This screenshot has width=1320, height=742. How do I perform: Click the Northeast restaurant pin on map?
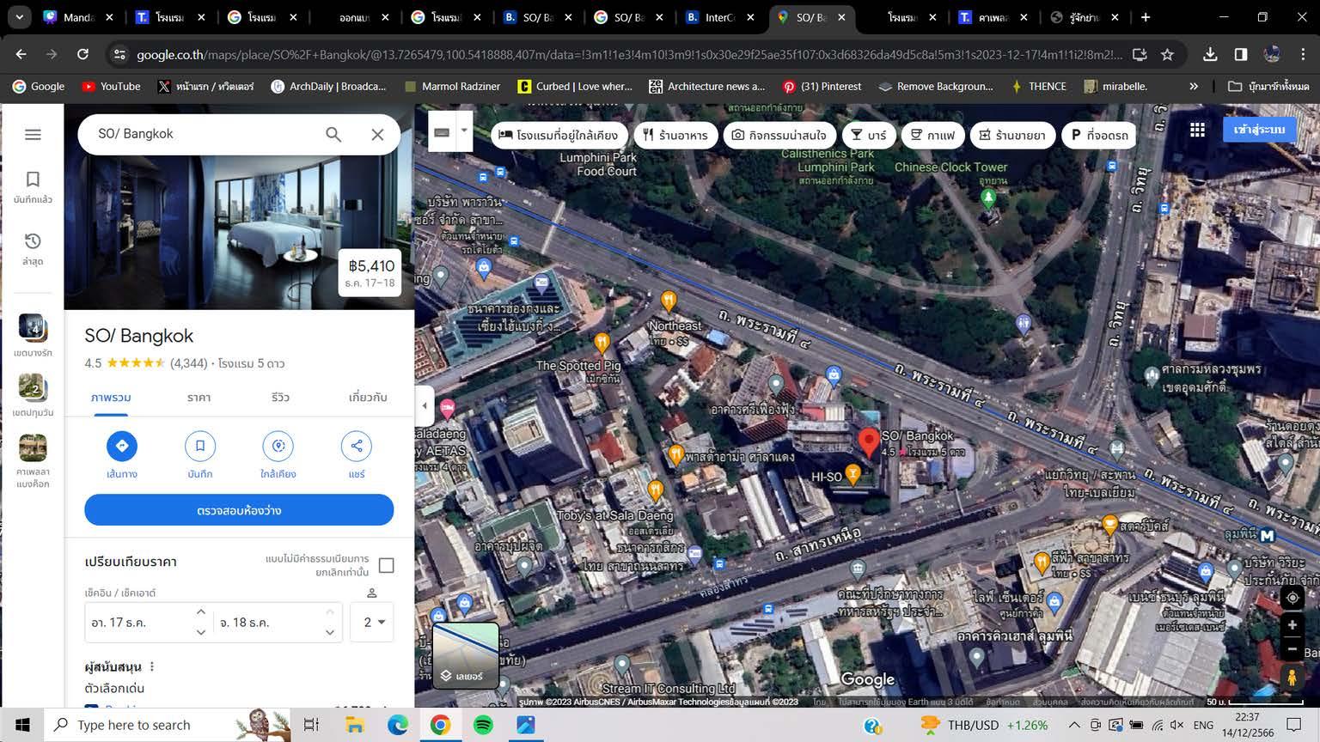point(669,301)
